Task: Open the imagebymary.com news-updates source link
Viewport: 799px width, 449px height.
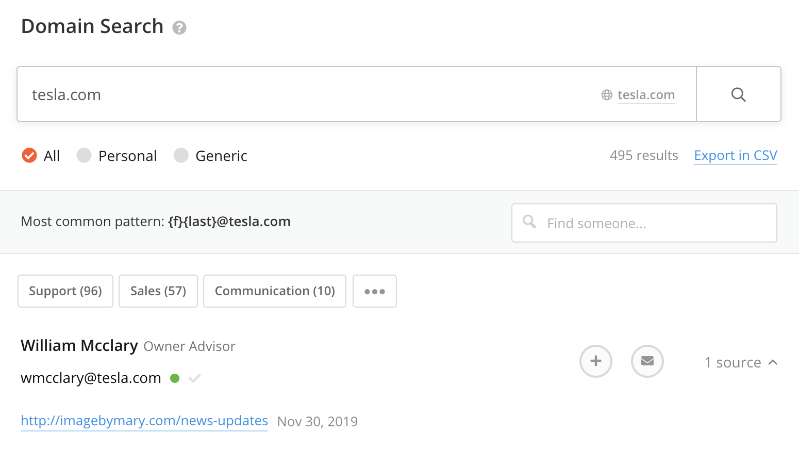Action: (x=144, y=421)
